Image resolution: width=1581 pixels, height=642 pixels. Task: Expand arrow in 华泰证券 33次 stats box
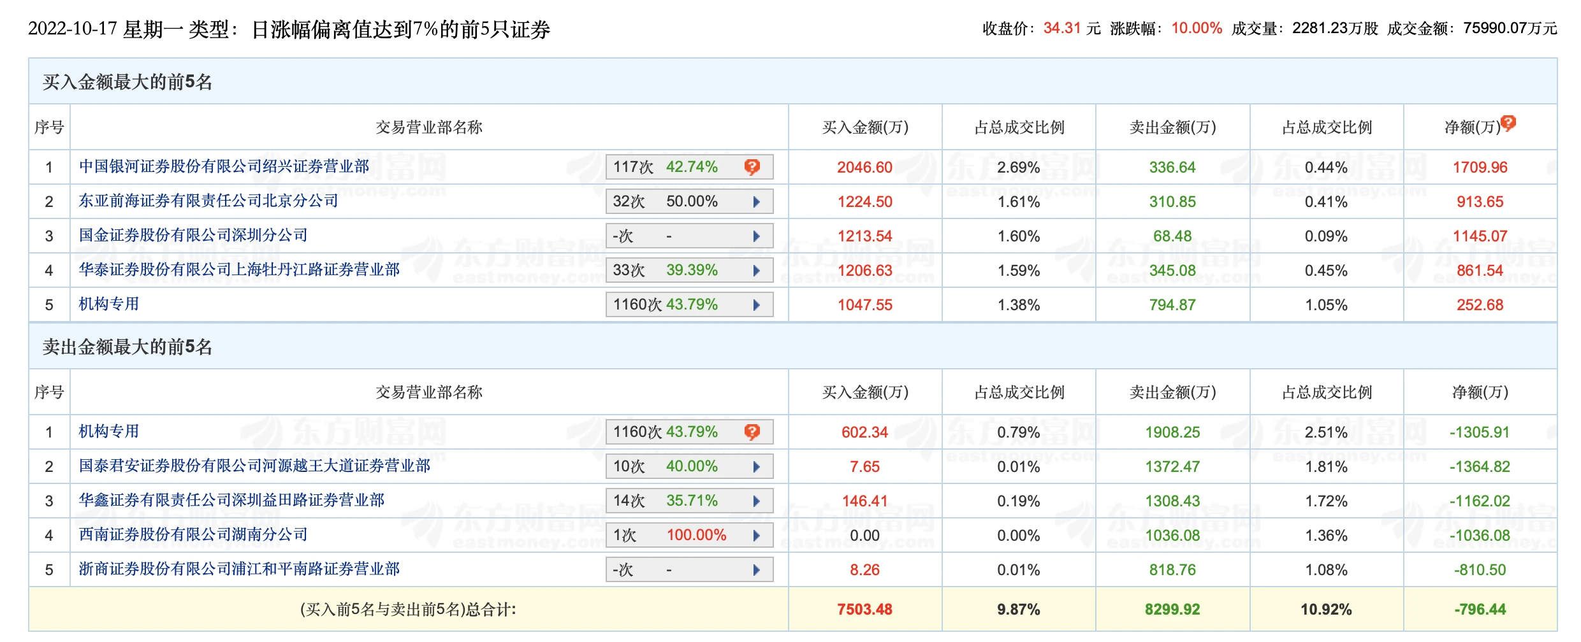pos(757,271)
